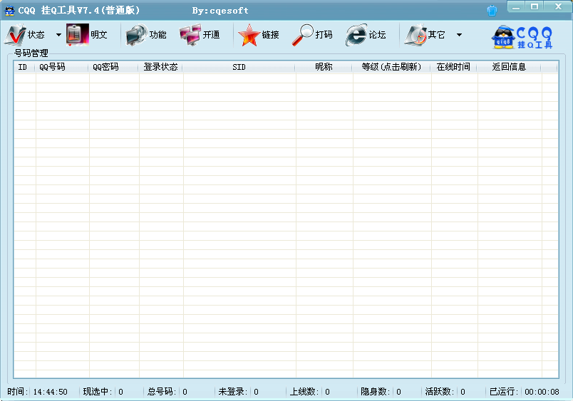The image size is (573, 401).
Task: Click the blue shirt skin icon in title bar
Action: coord(492,10)
